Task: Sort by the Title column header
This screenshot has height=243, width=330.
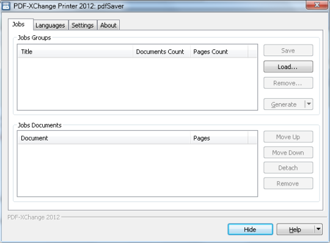Action: pyautogui.click(x=76, y=51)
